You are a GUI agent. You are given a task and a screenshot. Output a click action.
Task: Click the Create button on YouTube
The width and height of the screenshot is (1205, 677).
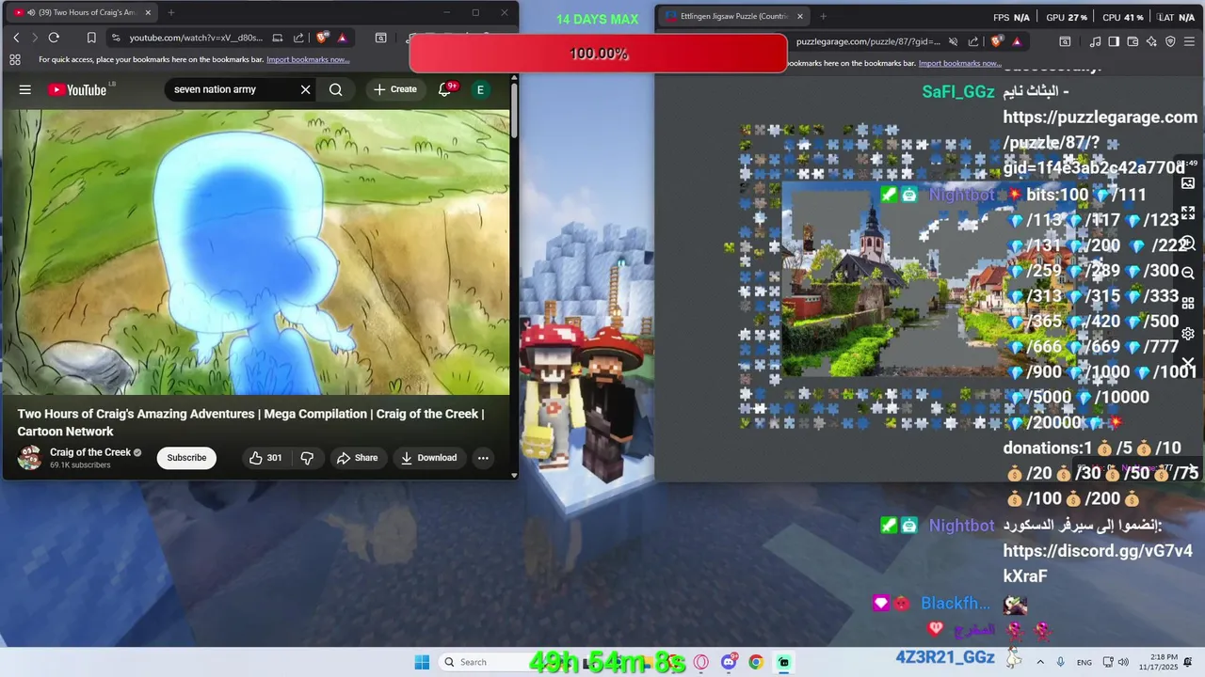coord(395,89)
